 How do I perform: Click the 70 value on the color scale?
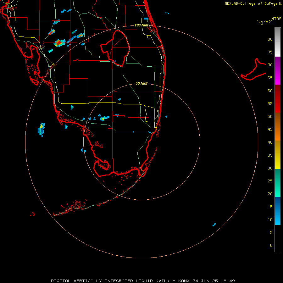tap(270, 65)
